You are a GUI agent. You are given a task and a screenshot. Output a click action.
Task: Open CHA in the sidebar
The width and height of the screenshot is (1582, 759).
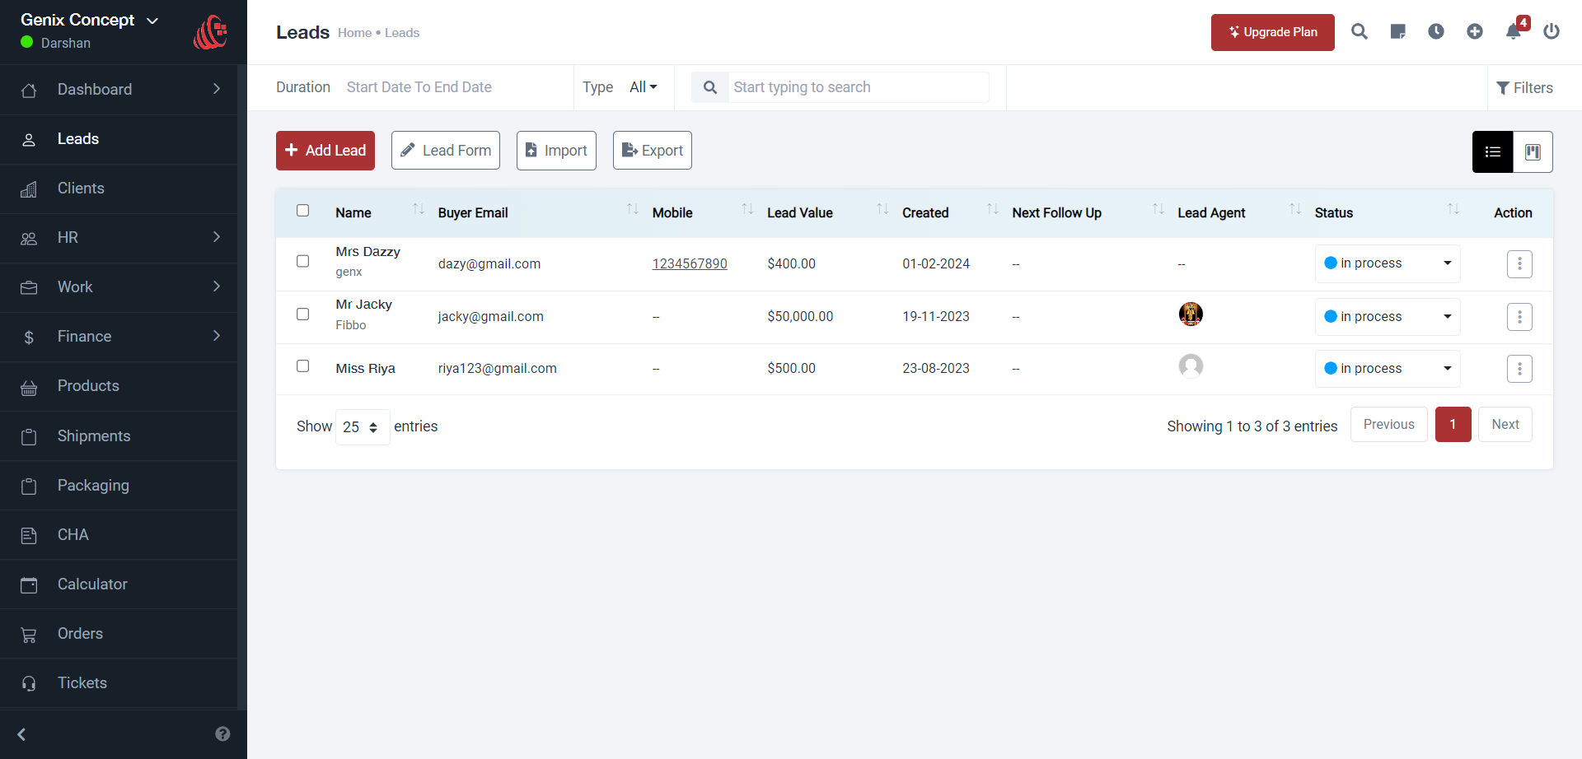(119, 535)
